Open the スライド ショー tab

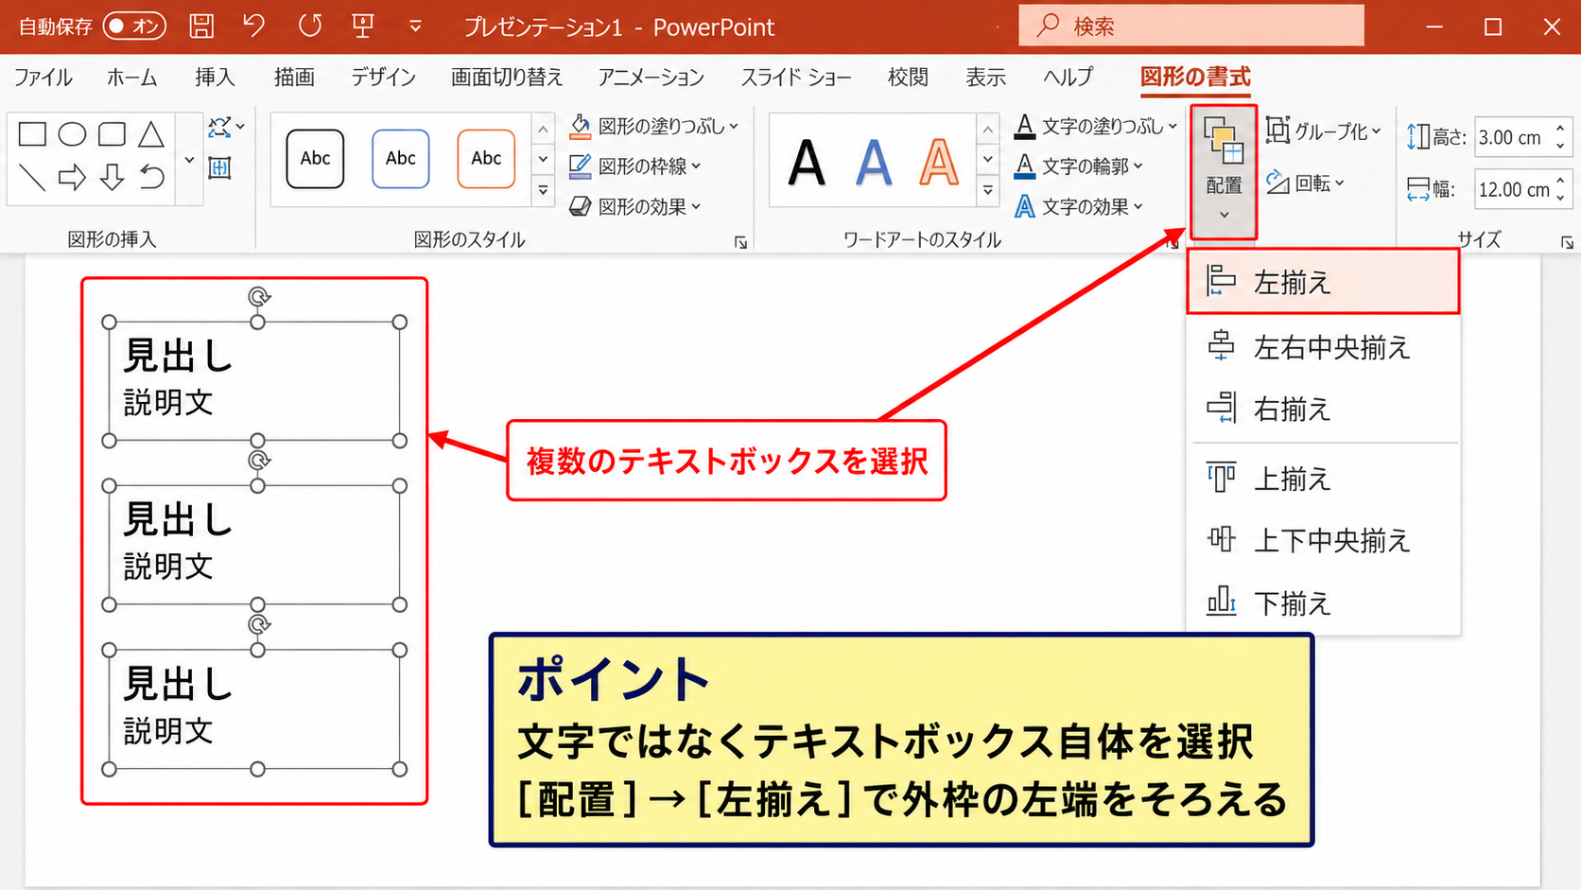tap(796, 78)
